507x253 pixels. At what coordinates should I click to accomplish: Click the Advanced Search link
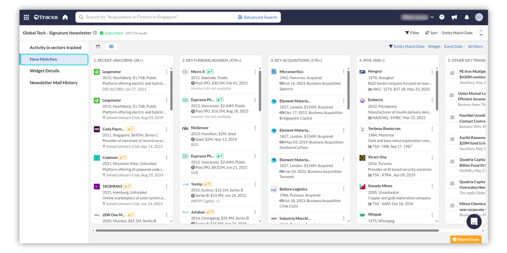pyautogui.click(x=257, y=17)
